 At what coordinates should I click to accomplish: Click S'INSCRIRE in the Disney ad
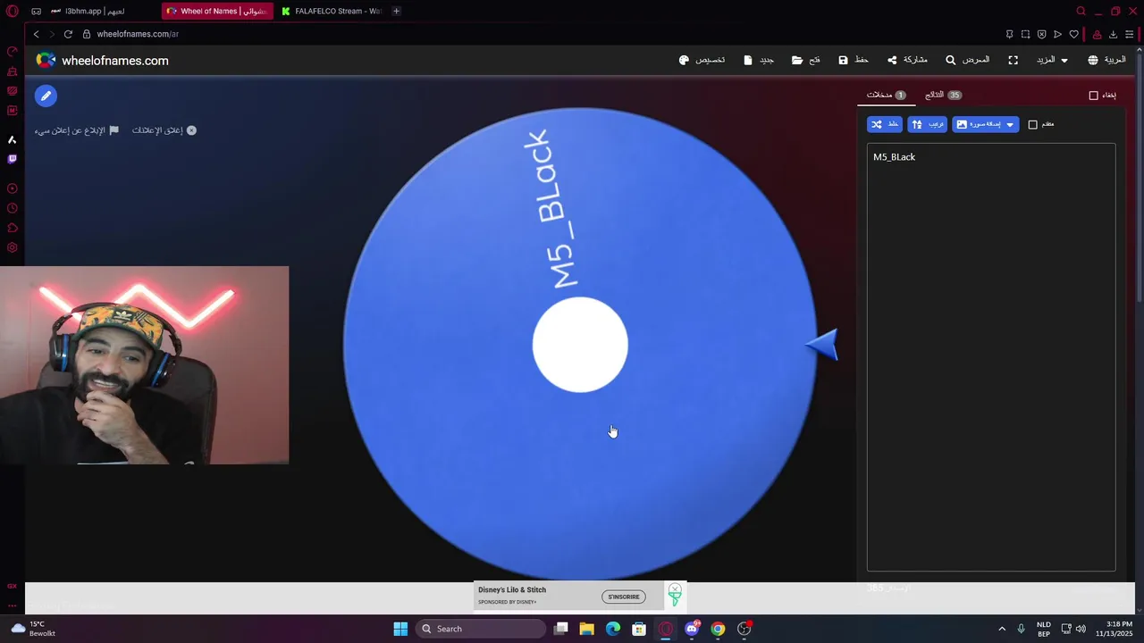pos(624,597)
